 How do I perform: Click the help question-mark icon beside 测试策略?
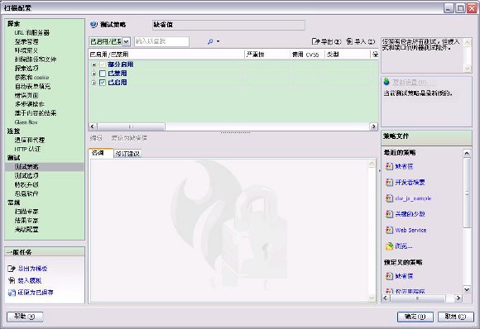(x=94, y=25)
